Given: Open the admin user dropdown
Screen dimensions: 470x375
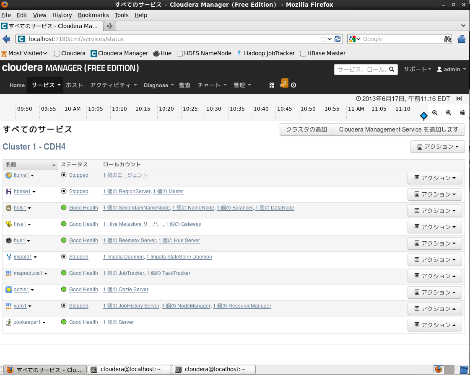Looking at the screenshot, I should (x=452, y=69).
